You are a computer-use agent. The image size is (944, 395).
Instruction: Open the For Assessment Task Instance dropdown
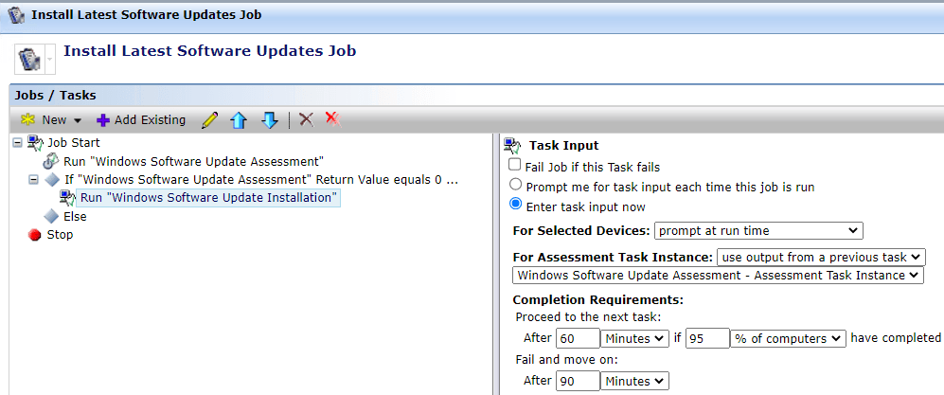coord(820,257)
